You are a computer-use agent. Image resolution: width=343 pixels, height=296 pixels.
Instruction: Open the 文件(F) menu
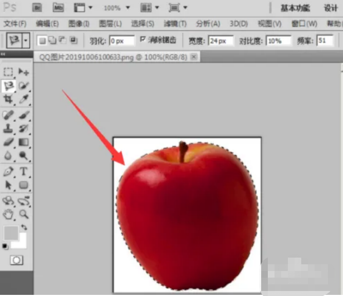point(15,23)
